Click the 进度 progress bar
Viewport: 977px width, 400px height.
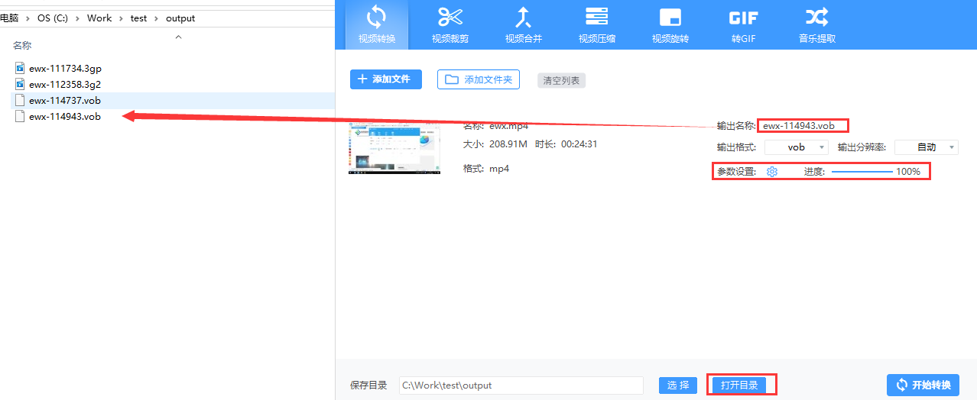(862, 172)
